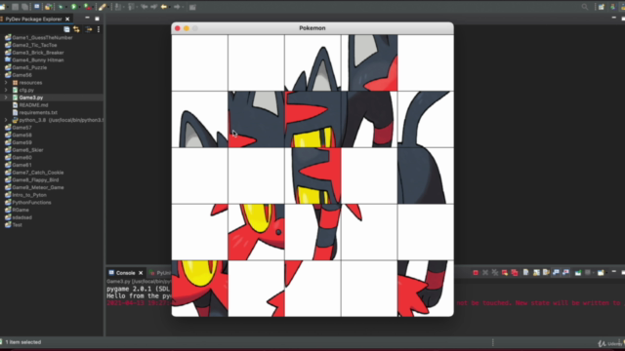This screenshot has height=351, width=625.
Task: Open the Package Explorer view menu (three dots)
Action: pos(99,29)
